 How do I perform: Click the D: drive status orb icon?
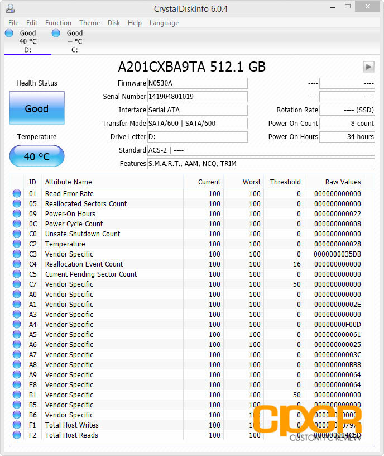9,33
